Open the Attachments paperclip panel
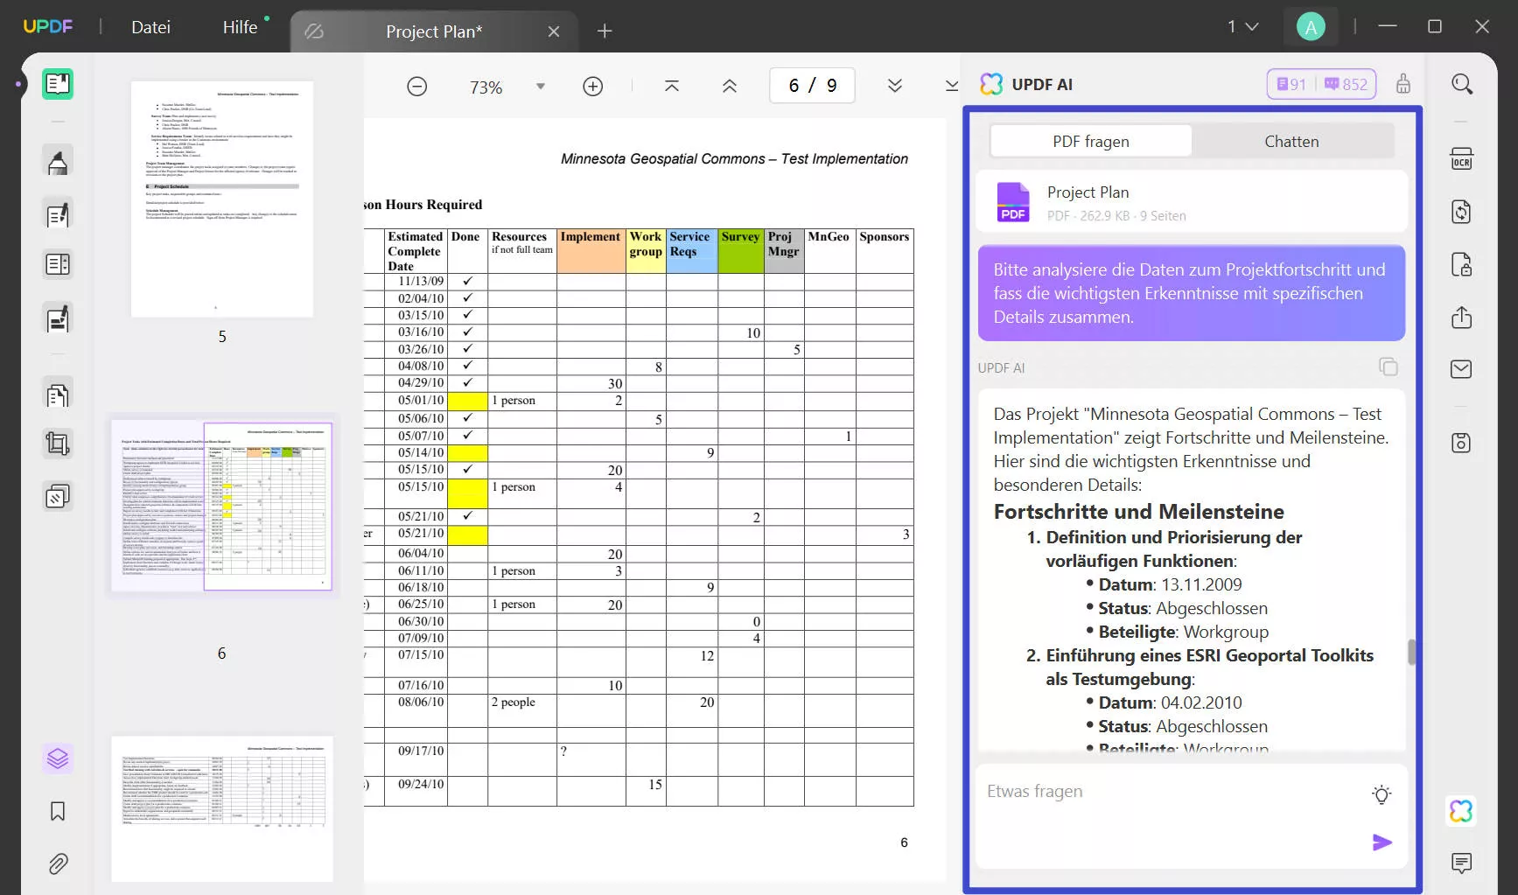Viewport: 1518px width, 895px height. (58, 864)
